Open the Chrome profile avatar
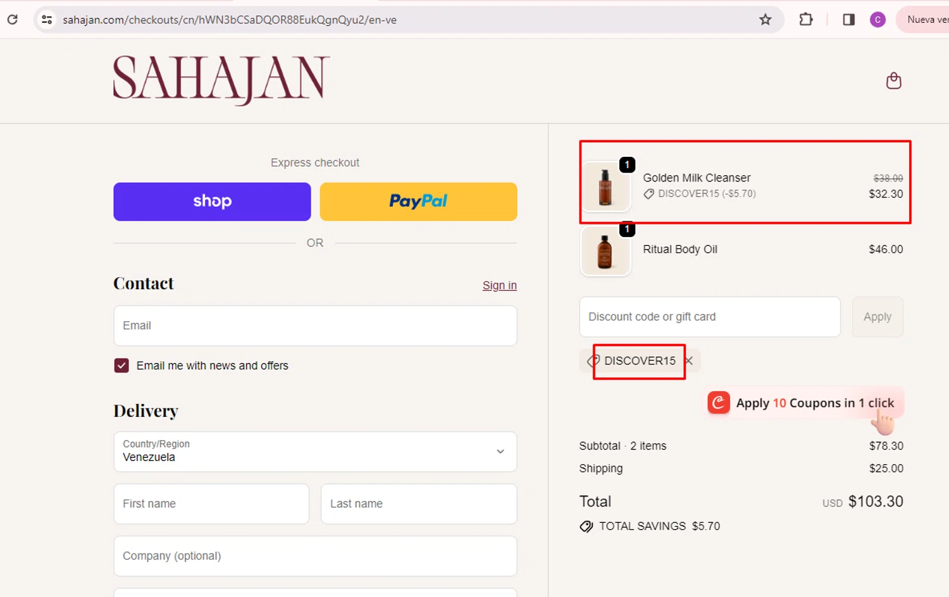Image resolution: width=949 pixels, height=597 pixels. [x=878, y=20]
